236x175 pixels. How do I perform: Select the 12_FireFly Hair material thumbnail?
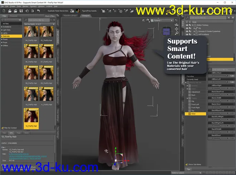coord(31,118)
